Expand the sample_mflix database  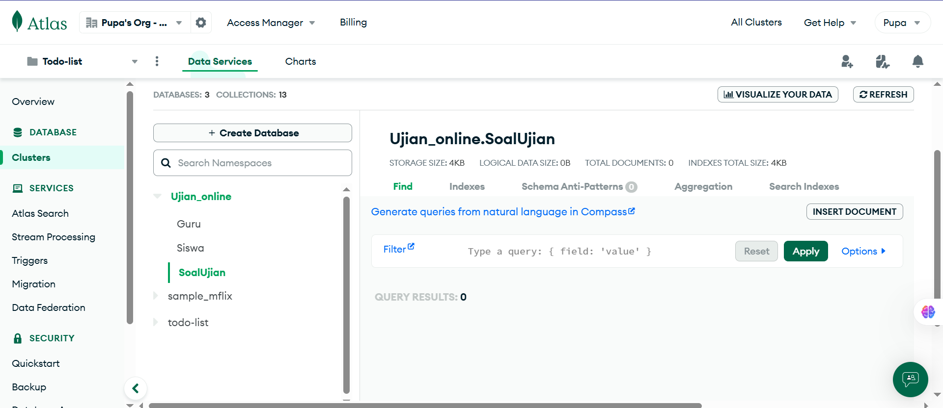156,296
